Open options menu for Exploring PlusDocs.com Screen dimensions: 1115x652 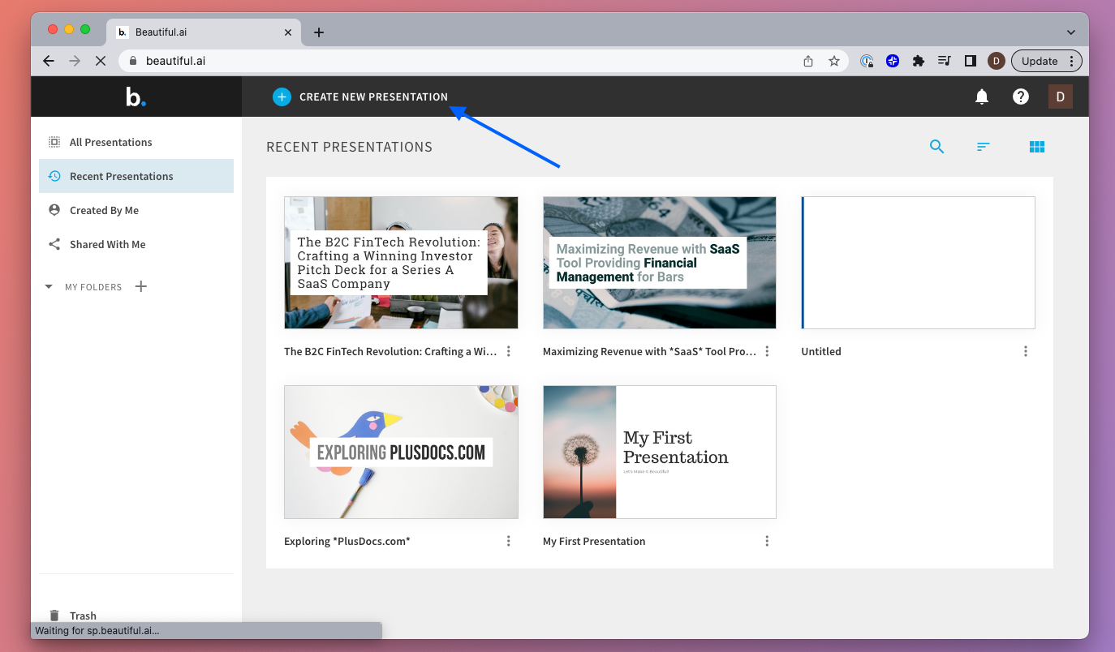tap(509, 541)
